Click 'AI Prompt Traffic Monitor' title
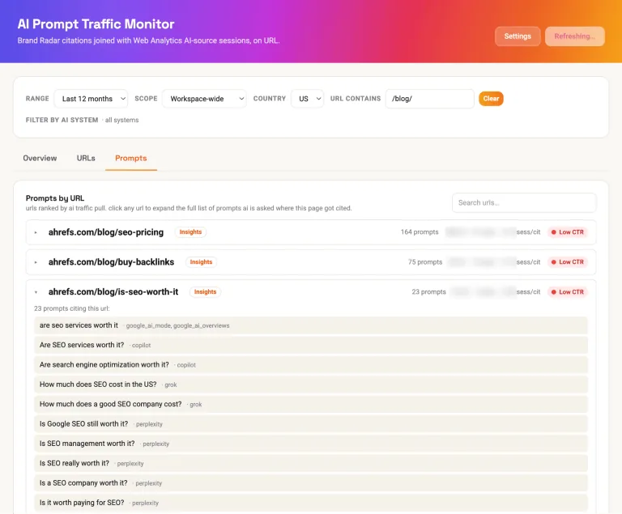Screen dimensions: 622x514 pyautogui.click(x=96, y=23)
